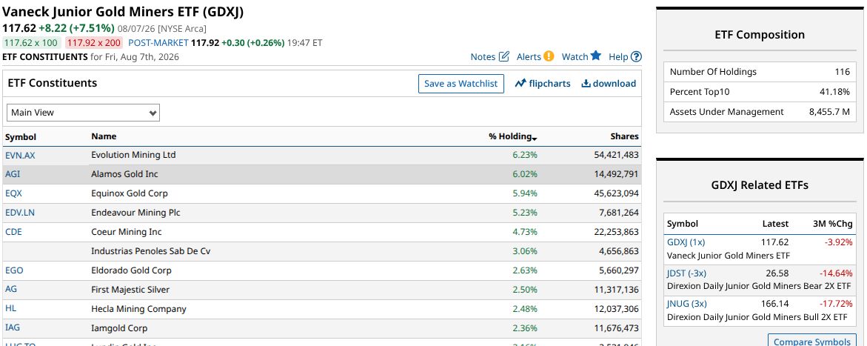The image size is (867, 346).
Task: Click the Watch star icon
Action: (595, 56)
